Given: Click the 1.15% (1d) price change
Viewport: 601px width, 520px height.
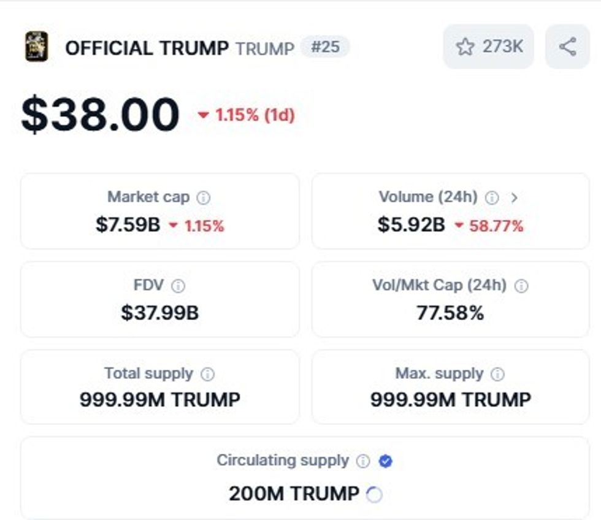Looking at the screenshot, I should 247,115.
